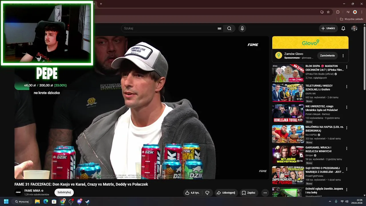Open the taskbar clock and date

[x=357, y=201]
